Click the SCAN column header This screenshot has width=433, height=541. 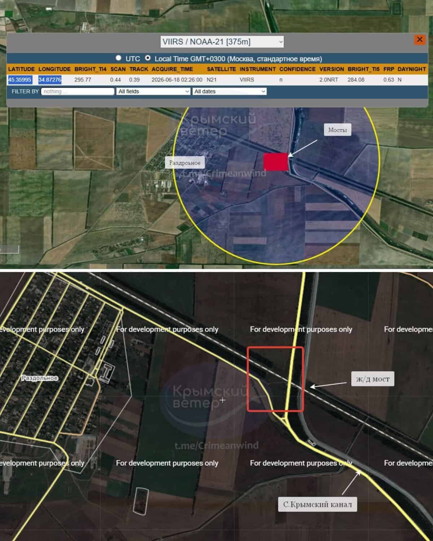(118, 69)
